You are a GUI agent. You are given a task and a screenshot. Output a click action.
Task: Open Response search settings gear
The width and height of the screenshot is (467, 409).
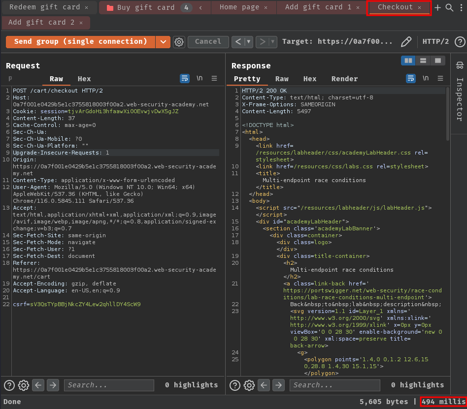click(249, 385)
